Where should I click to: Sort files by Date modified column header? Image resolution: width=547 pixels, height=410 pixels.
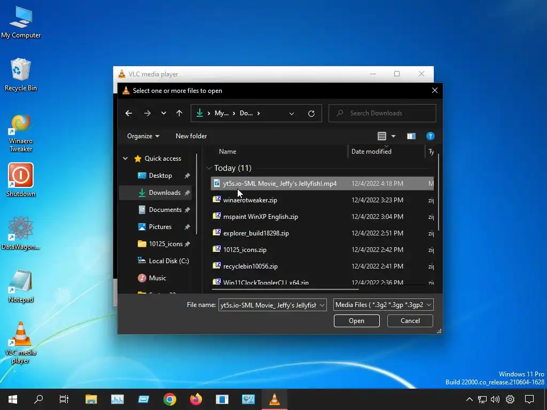(x=371, y=151)
